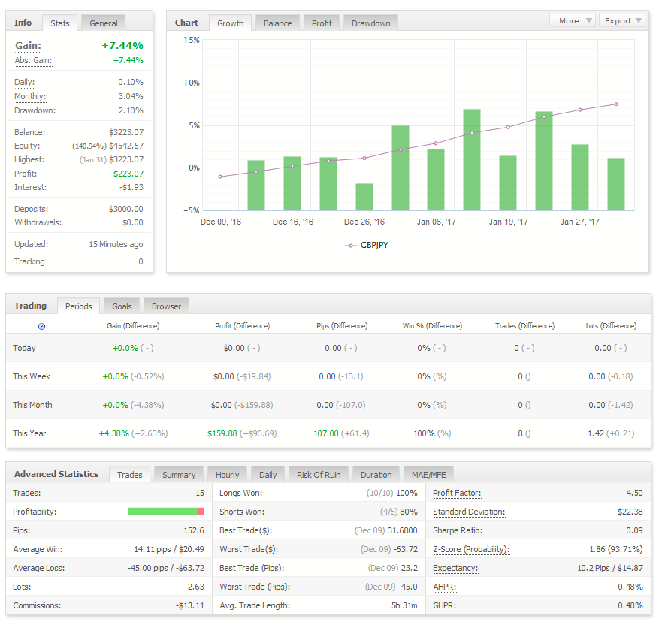Click the $4542.57 Equity value
This screenshot has width=665, height=622.
click(x=126, y=146)
